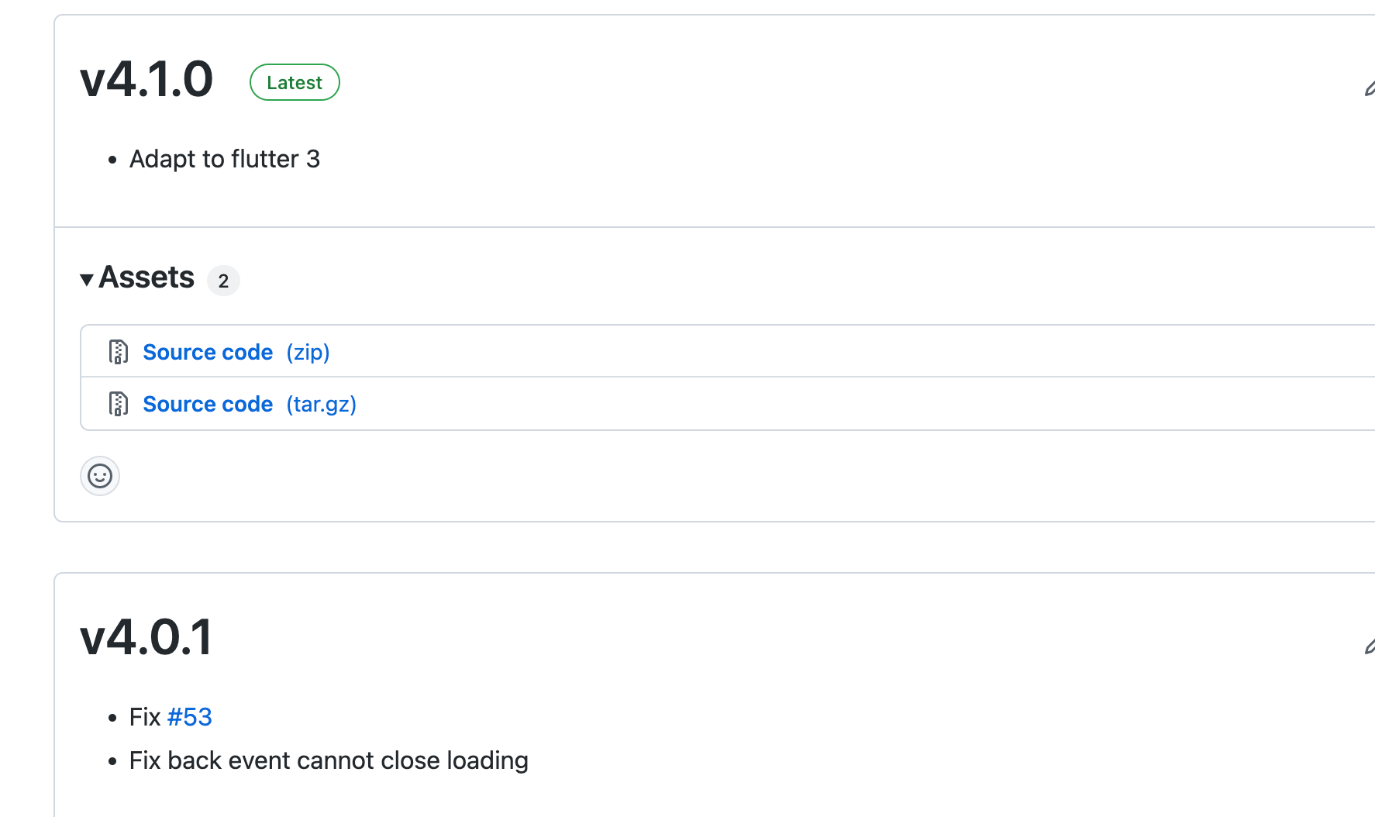Open issue #53
This screenshot has width=1375, height=817.
[x=189, y=717]
